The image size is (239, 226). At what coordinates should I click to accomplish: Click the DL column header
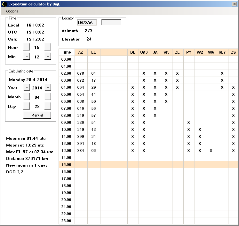(x=132, y=52)
